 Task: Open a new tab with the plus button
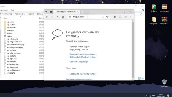point(82,12)
